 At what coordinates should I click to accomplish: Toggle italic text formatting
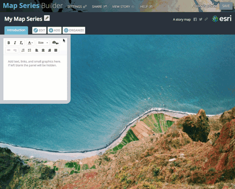click(15, 43)
